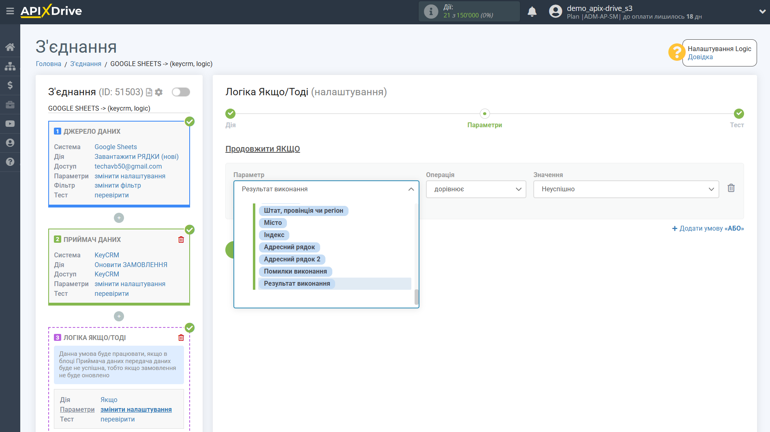
Task: Click data source 'перевірити' test link
Action: click(x=111, y=195)
